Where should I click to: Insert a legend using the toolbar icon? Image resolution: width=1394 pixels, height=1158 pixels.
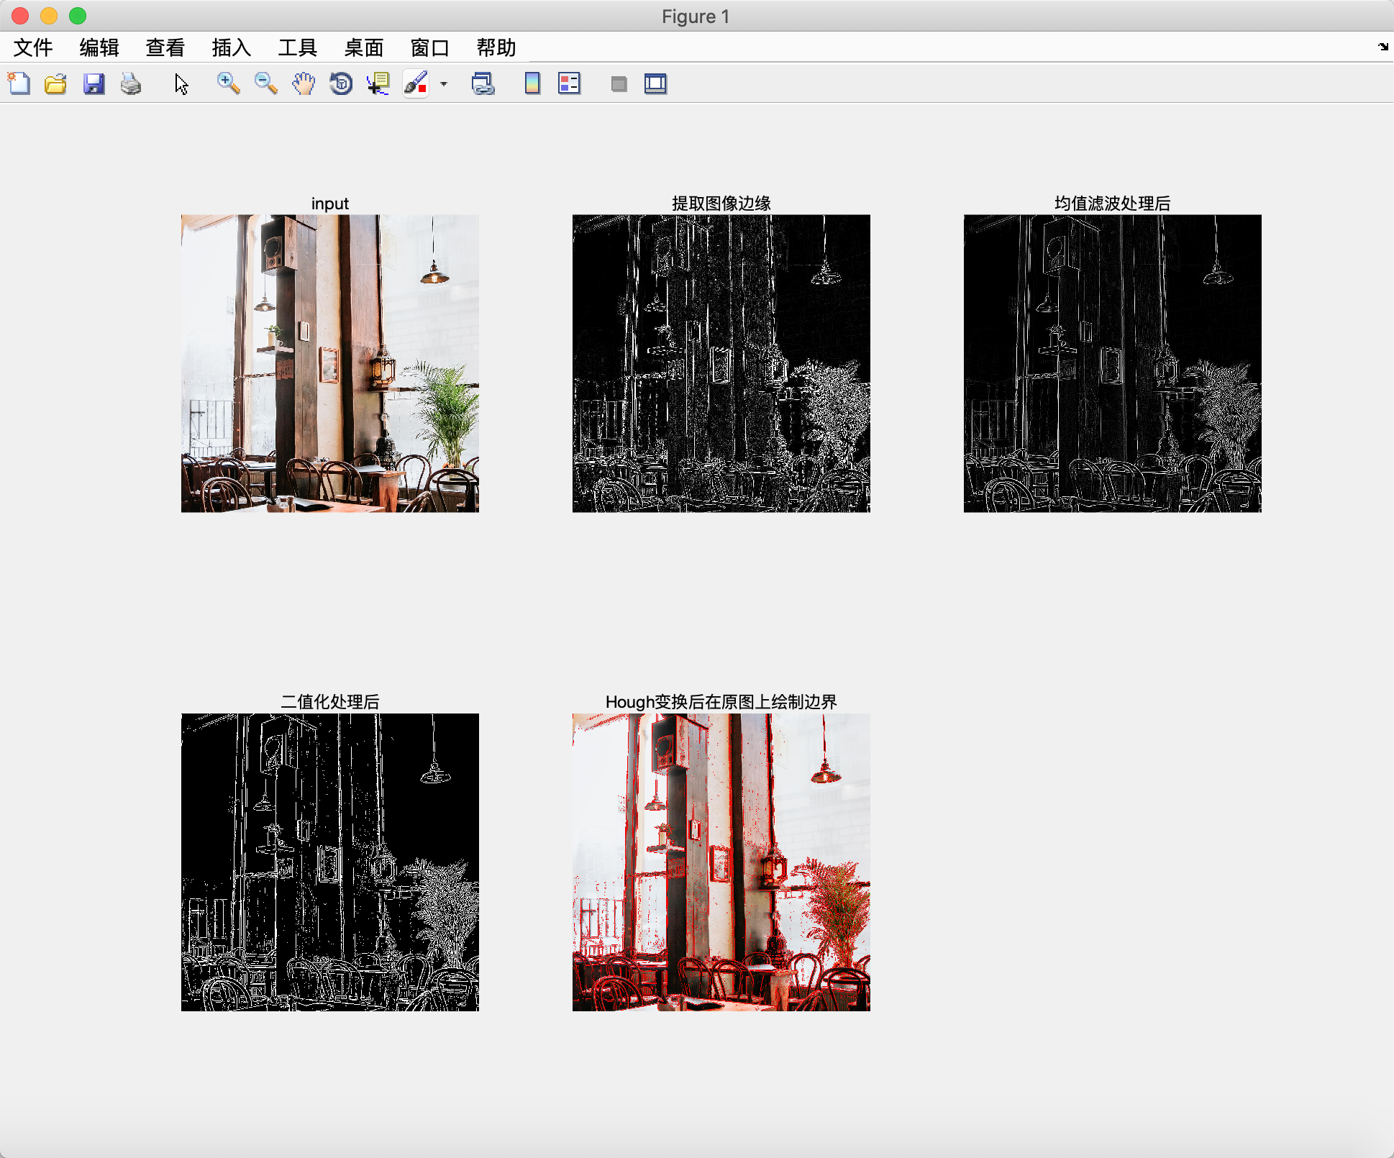pyautogui.click(x=569, y=84)
